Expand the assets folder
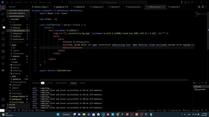Viewport: 209px width, 117px height. tap(18, 62)
